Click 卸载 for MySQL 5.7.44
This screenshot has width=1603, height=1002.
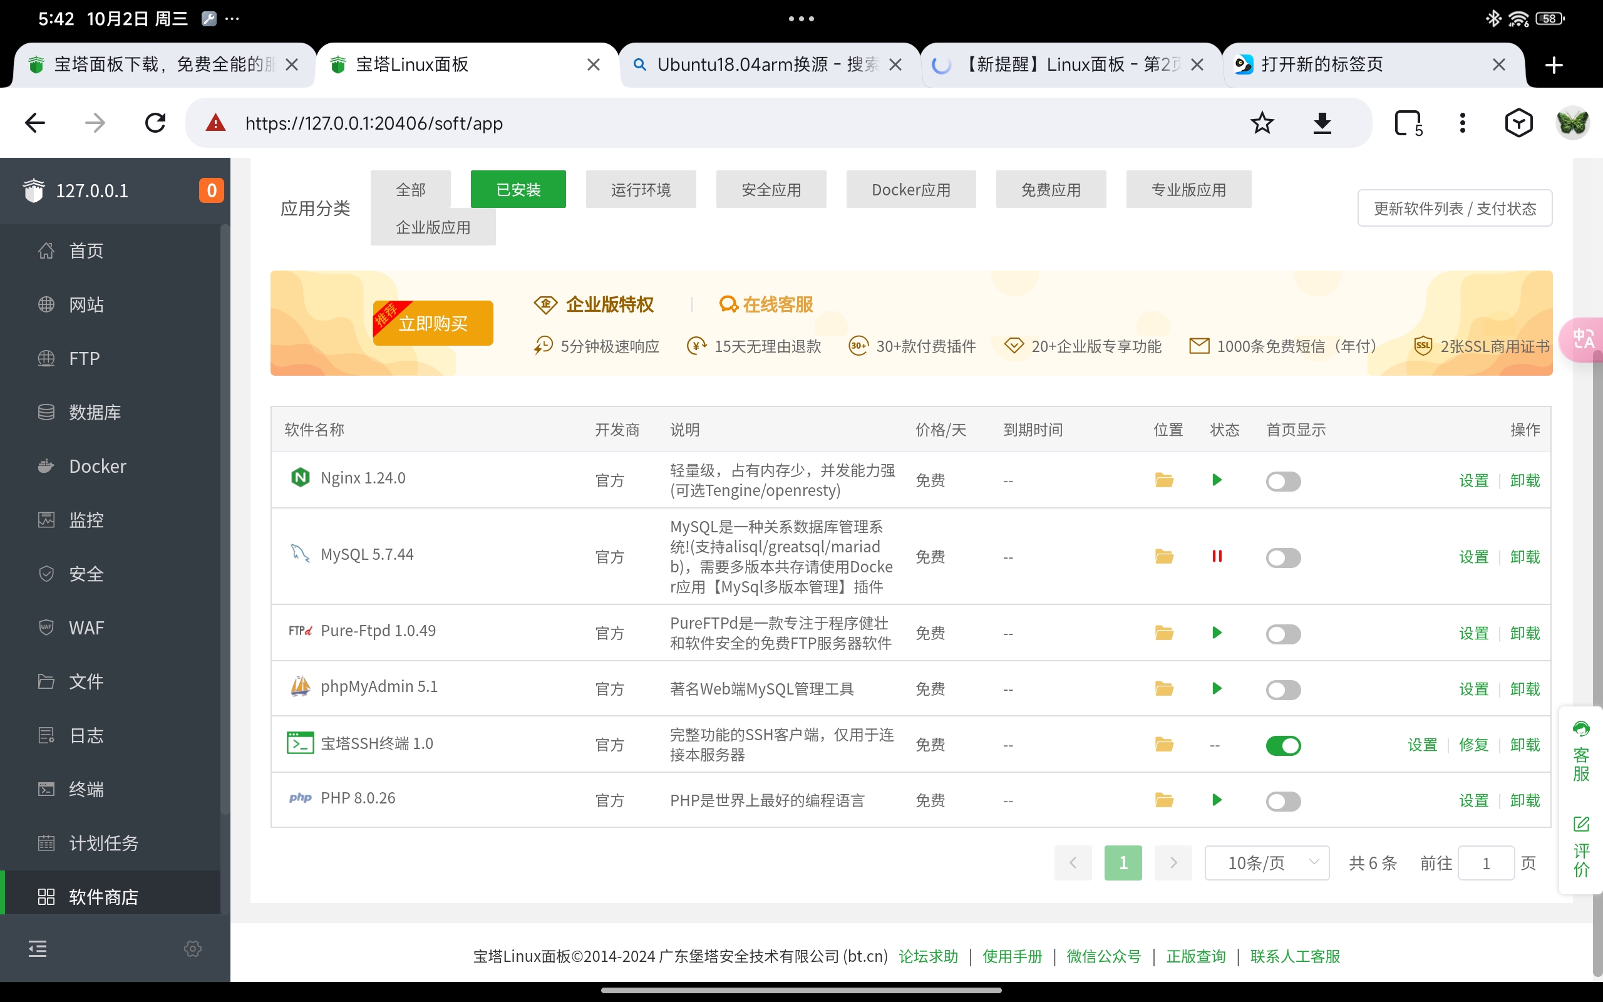click(1525, 557)
